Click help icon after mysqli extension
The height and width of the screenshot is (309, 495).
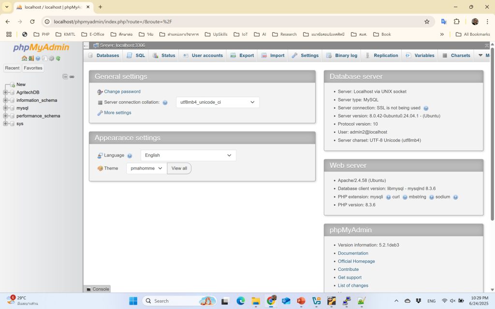tap(388, 197)
